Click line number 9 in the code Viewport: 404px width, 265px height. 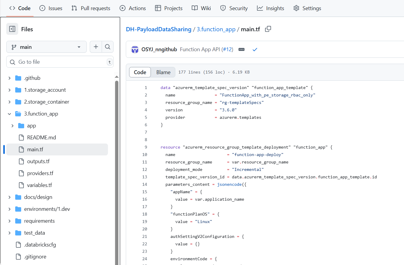tap(146, 147)
